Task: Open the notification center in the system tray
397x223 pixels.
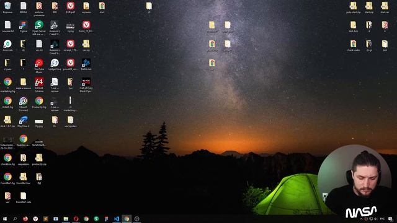Action: [x=390, y=219]
